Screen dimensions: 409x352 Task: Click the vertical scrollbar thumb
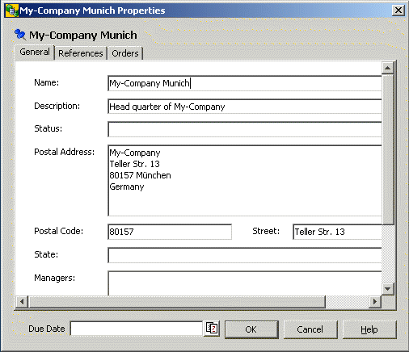[388, 149]
